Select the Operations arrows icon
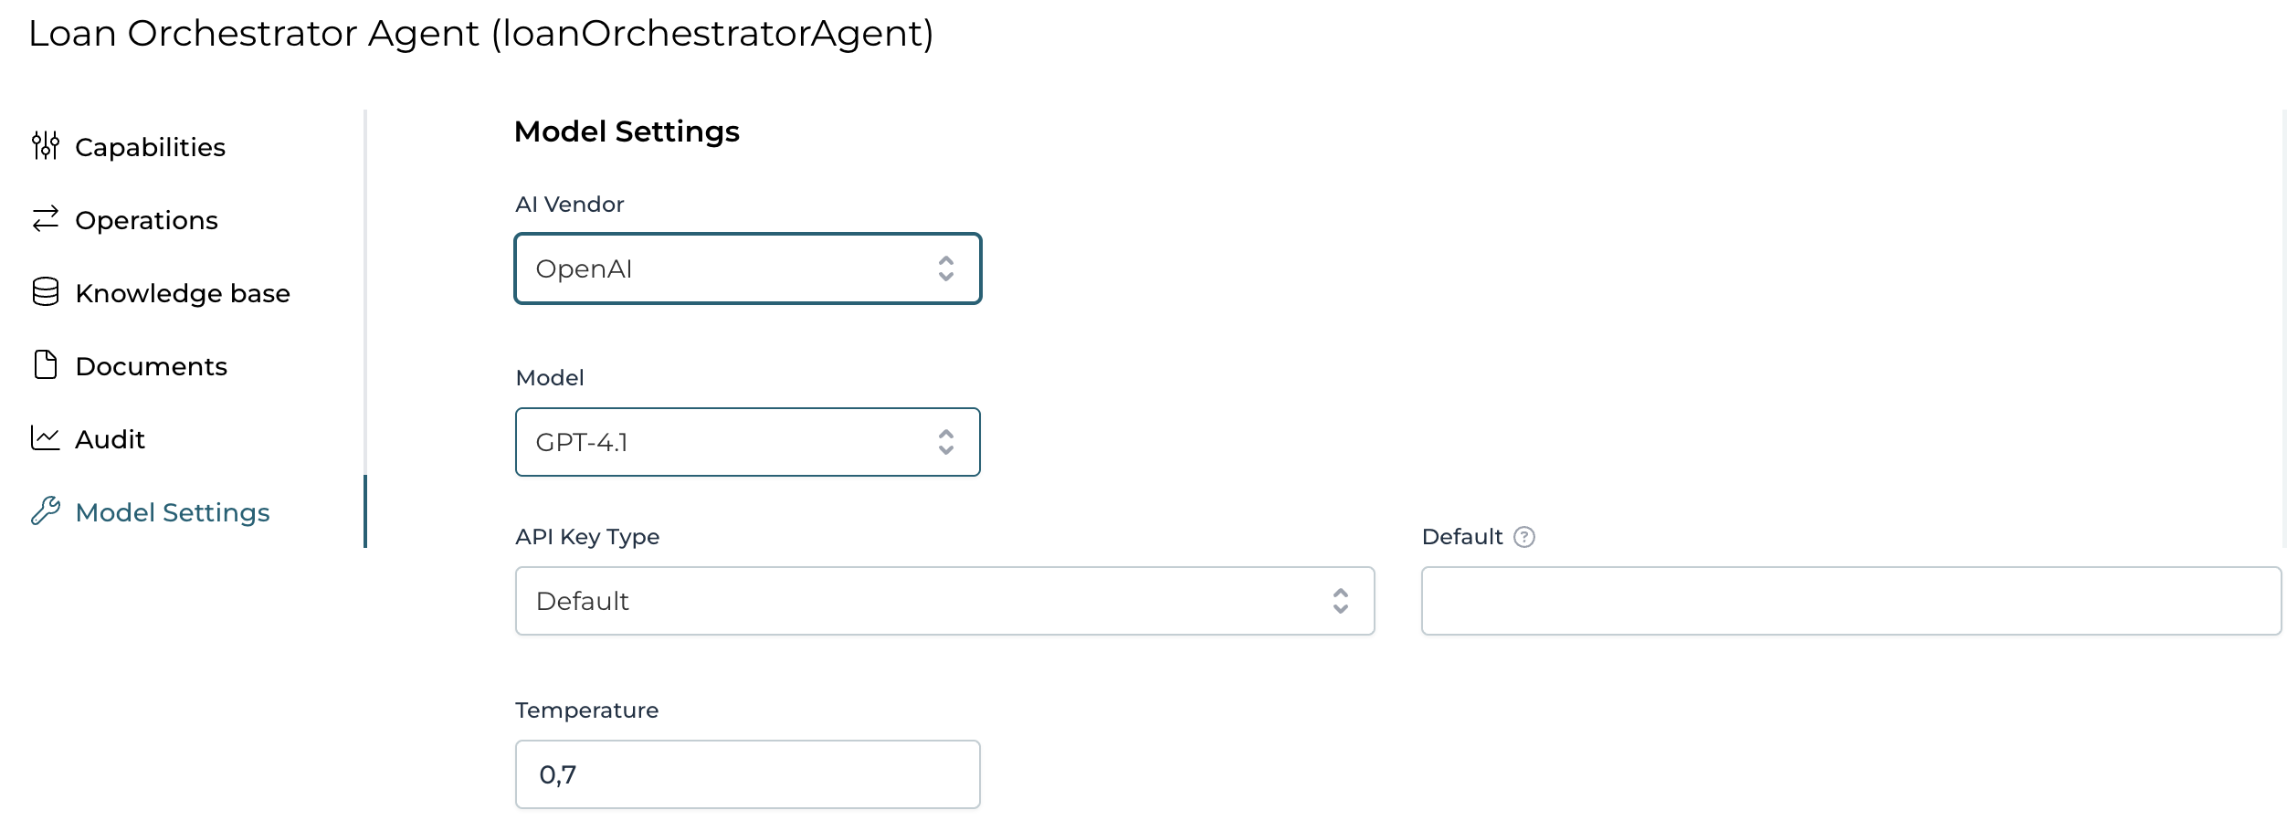 (x=45, y=219)
